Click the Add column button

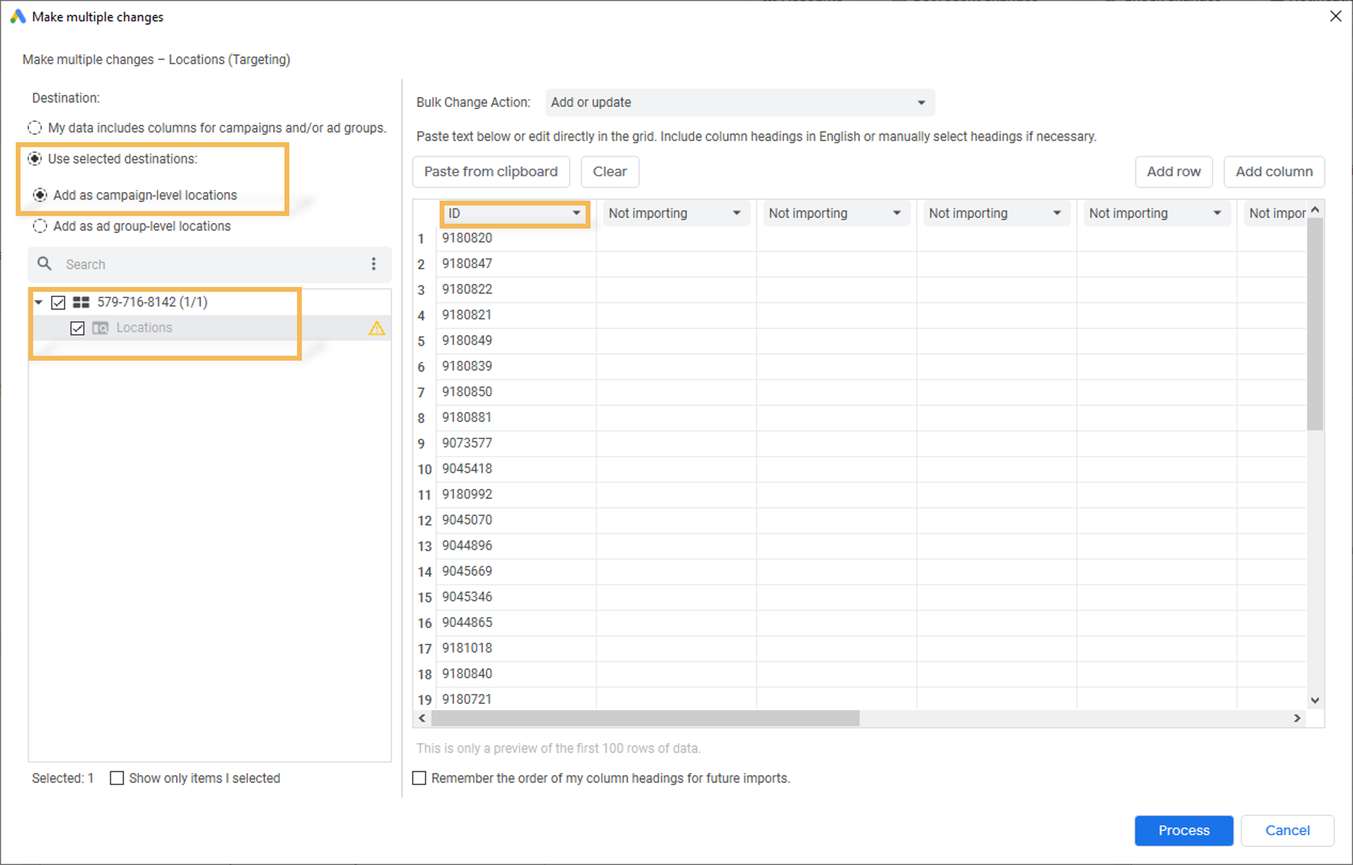(1274, 171)
